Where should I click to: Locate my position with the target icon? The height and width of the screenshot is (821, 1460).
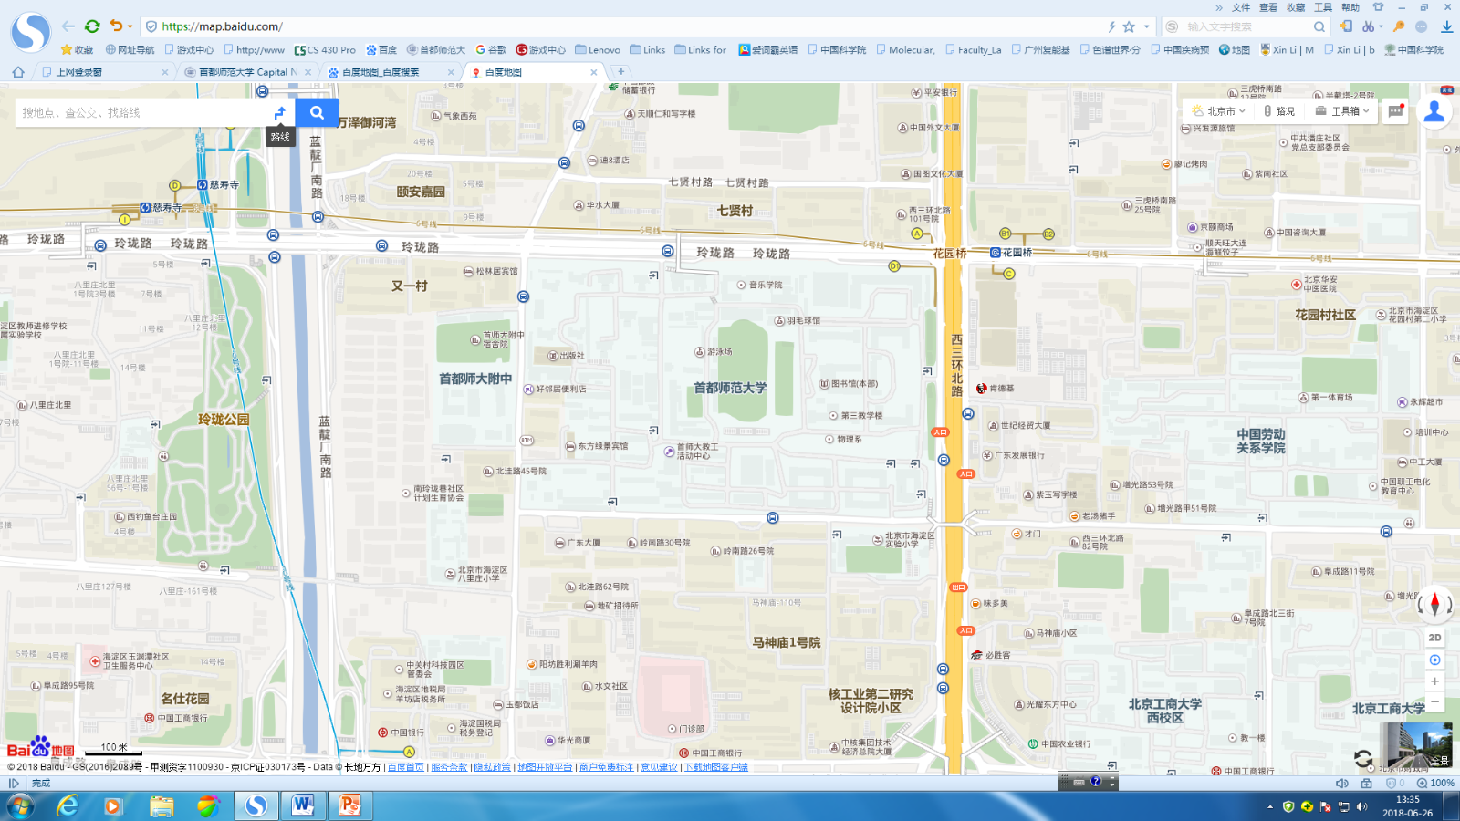tap(1434, 660)
